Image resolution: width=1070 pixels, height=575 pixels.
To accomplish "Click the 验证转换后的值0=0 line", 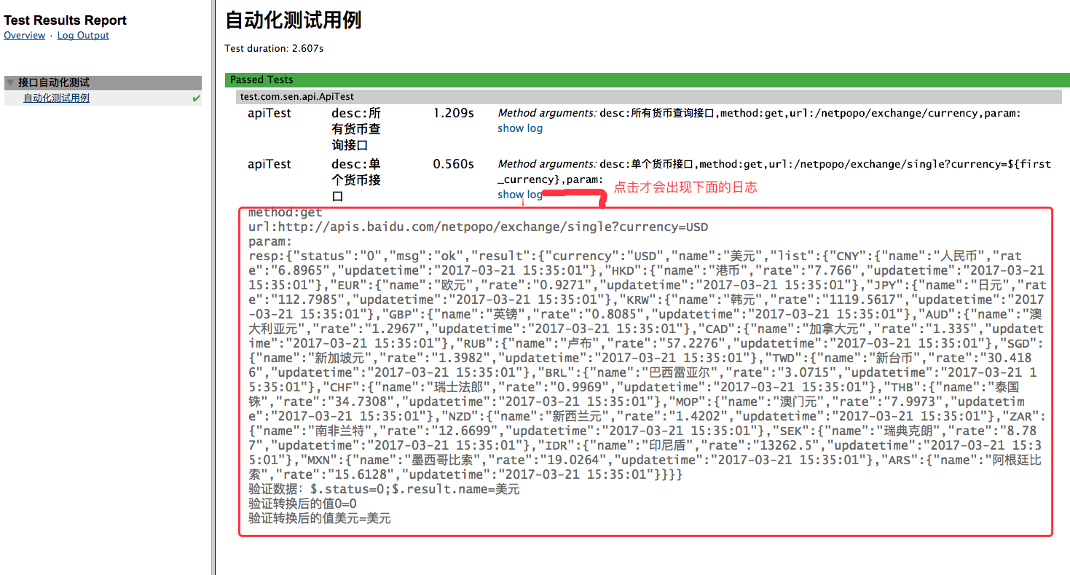I will pyautogui.click(x=302, y=504).
